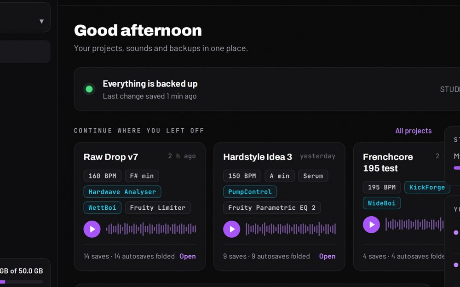
Task: Expand the sidebar dropdown arrow
Action: click(x=42, y=21)
